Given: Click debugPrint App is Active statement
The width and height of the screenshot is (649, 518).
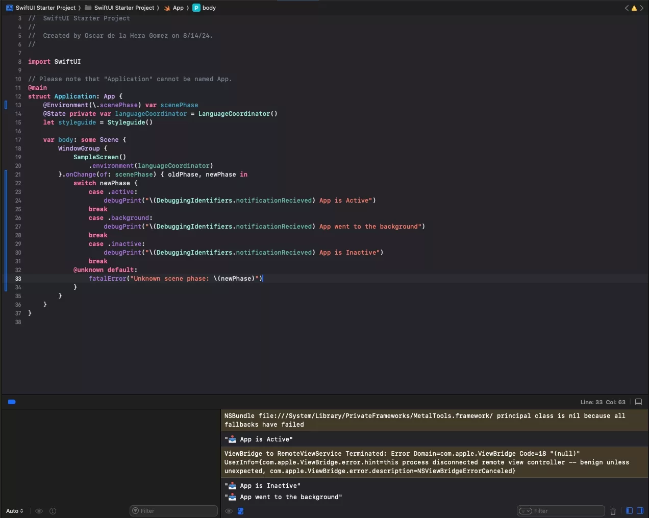Looking at the screenshot, I should pyautogui.click(x=240, y=201).
